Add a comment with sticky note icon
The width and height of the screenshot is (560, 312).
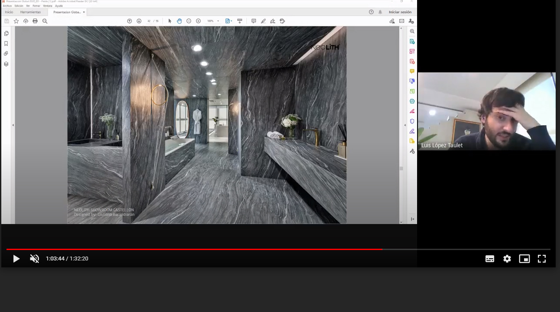254,21
